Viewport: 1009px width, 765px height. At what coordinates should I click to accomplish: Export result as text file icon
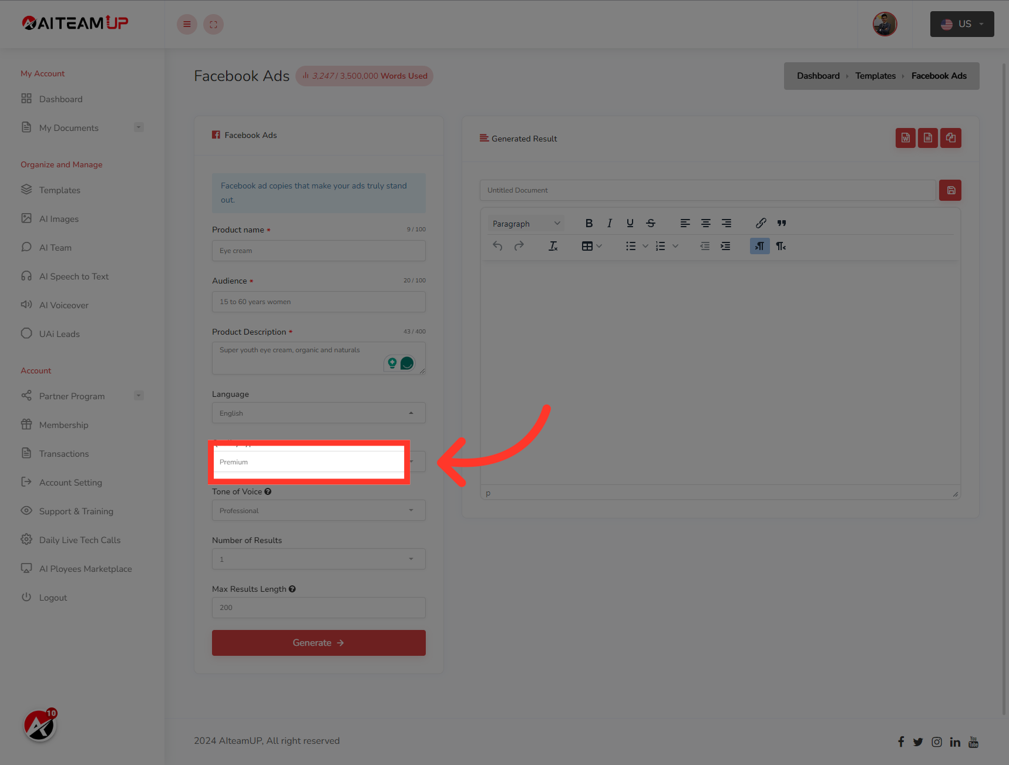[x=927, y=138]
